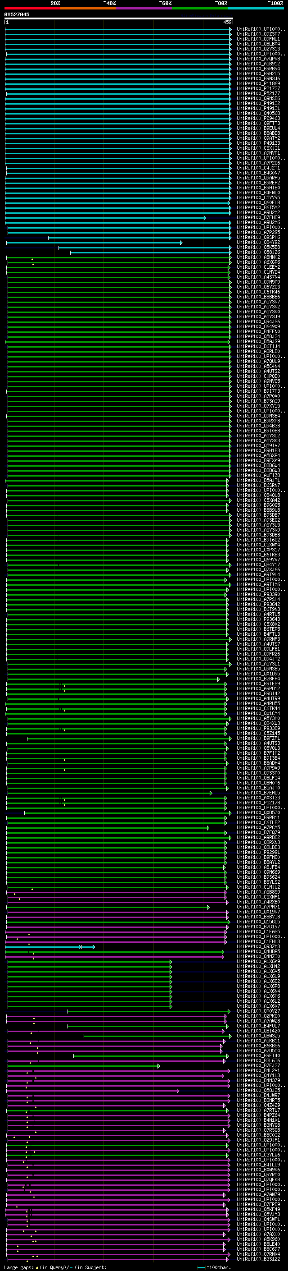288x1271 pixels.
Task: Open the UniRef100_Q5K588 hit
Action: point(258,248)
